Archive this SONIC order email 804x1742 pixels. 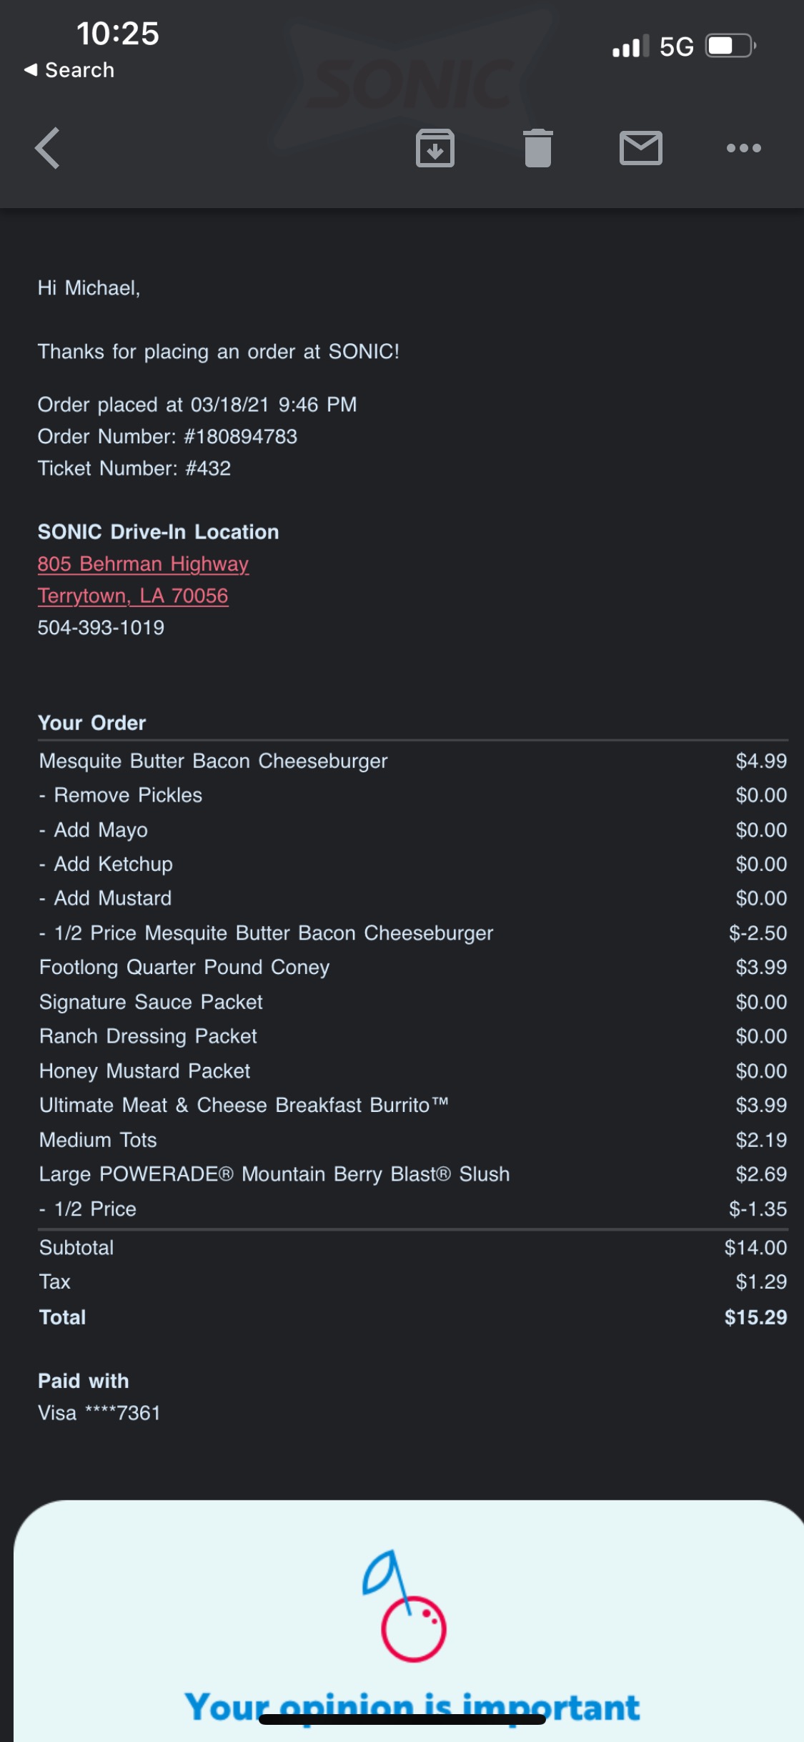(x=435, y=148)
